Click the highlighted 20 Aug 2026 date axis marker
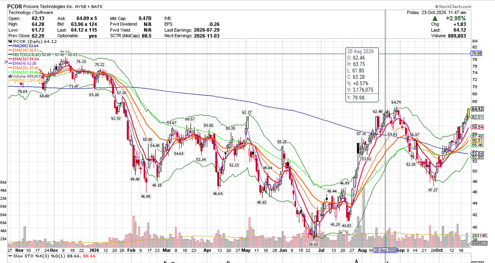495x263 pixels. [x=385, y=250]
